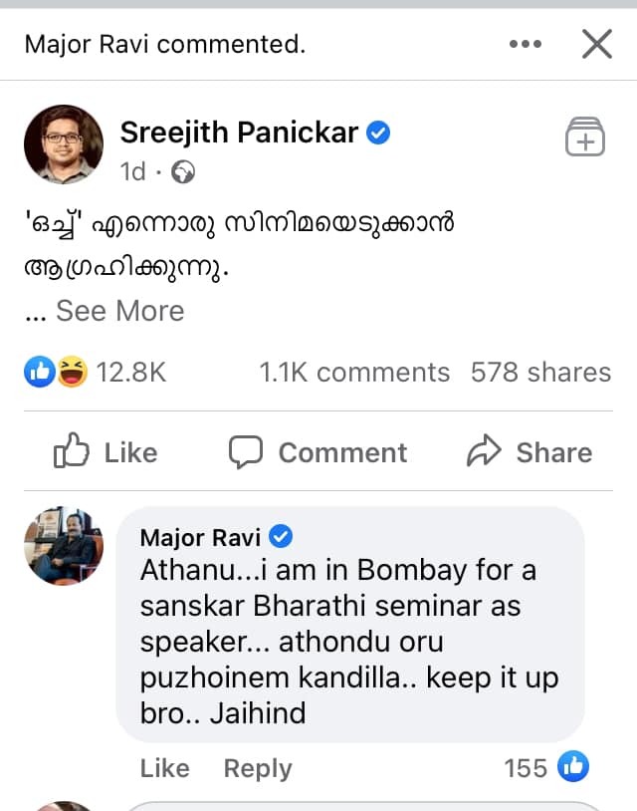View the 578 shares list
The width and height of the screenshot is (637, 811).
[x=540, y=373]
